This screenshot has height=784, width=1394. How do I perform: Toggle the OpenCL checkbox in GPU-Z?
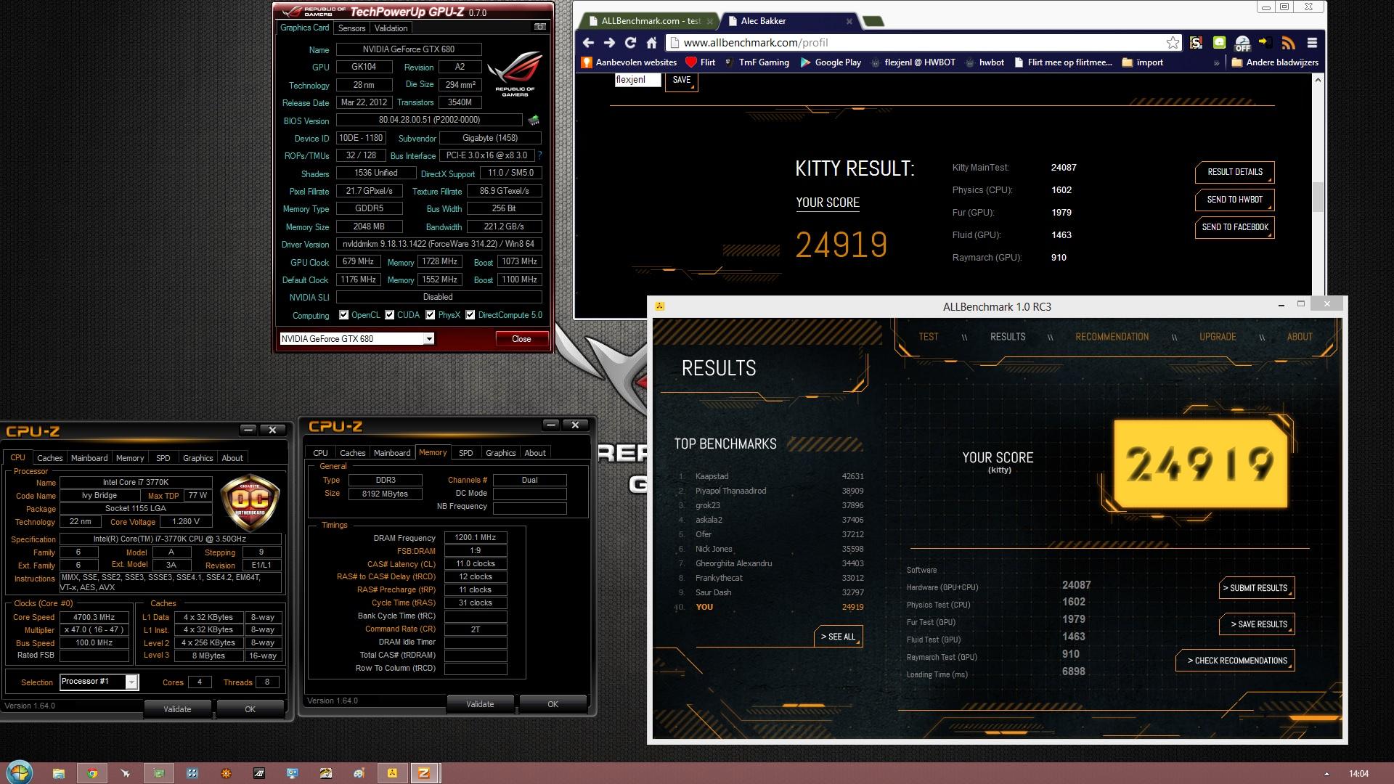(344, 315)
